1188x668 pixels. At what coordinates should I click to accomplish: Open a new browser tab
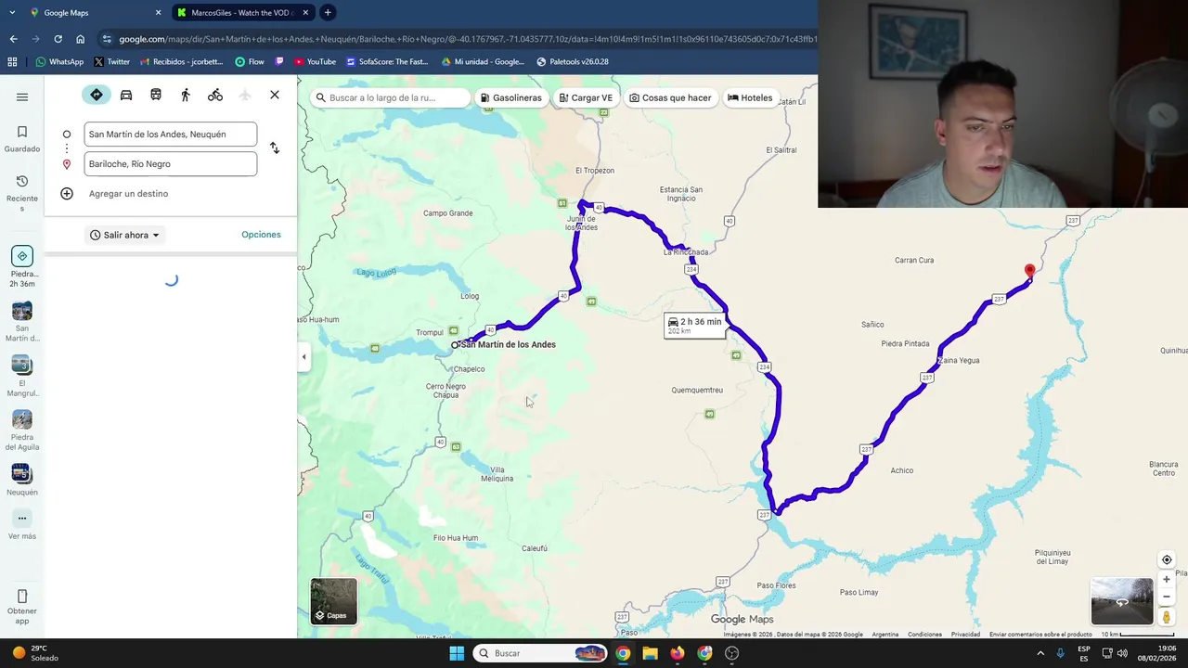(328, 13)
